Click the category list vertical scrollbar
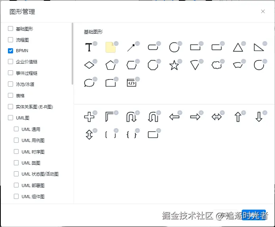The height and width of the screenshot is (227, 275). [72, 53]
